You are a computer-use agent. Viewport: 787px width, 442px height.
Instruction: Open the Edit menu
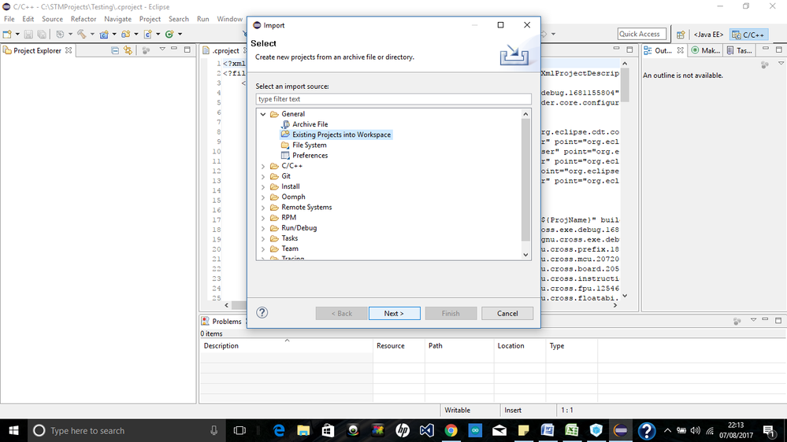click(x=28, y=19)
